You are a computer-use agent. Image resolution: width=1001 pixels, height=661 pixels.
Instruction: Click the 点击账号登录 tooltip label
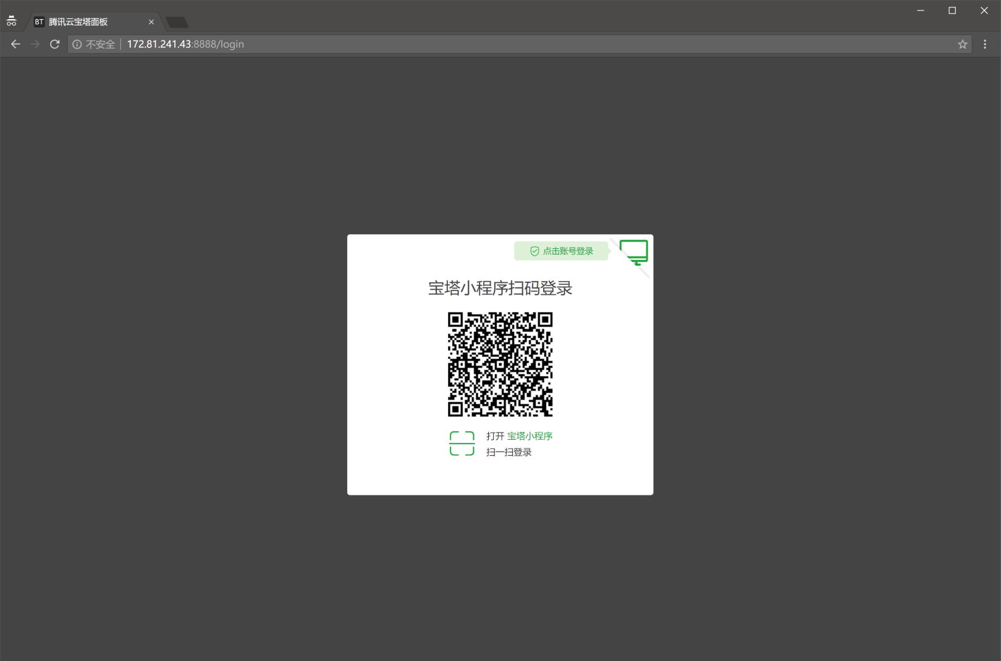pos(562,251)
